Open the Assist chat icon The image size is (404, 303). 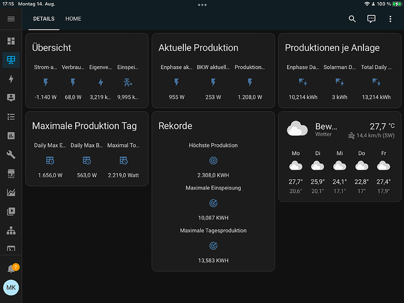pyautogui.click(x=371, y=19)
